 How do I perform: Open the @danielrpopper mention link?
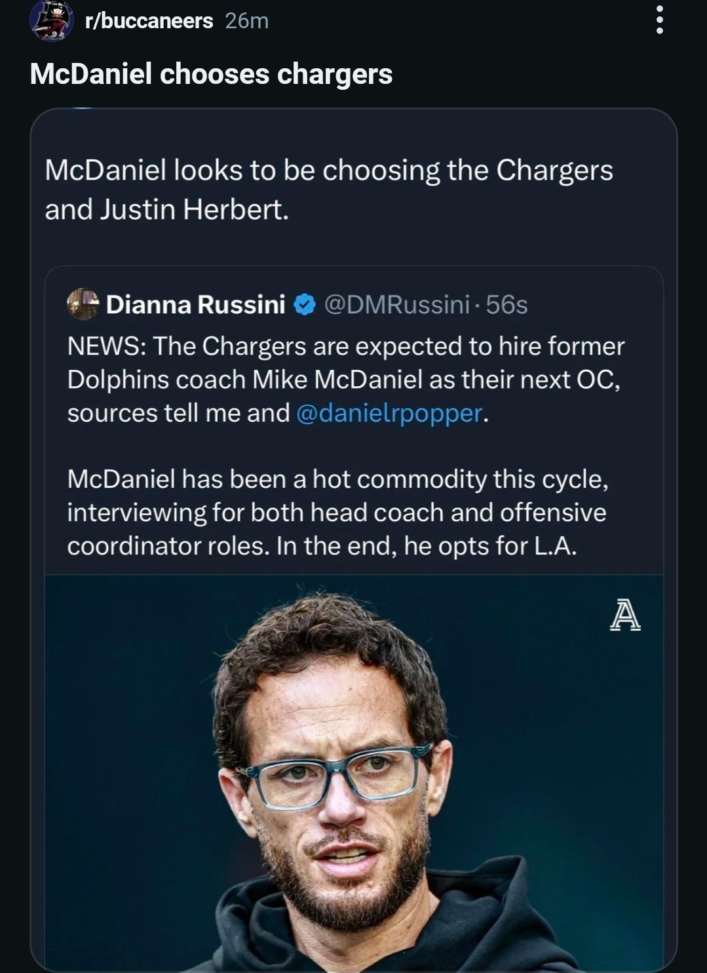[x=389, y=413]
